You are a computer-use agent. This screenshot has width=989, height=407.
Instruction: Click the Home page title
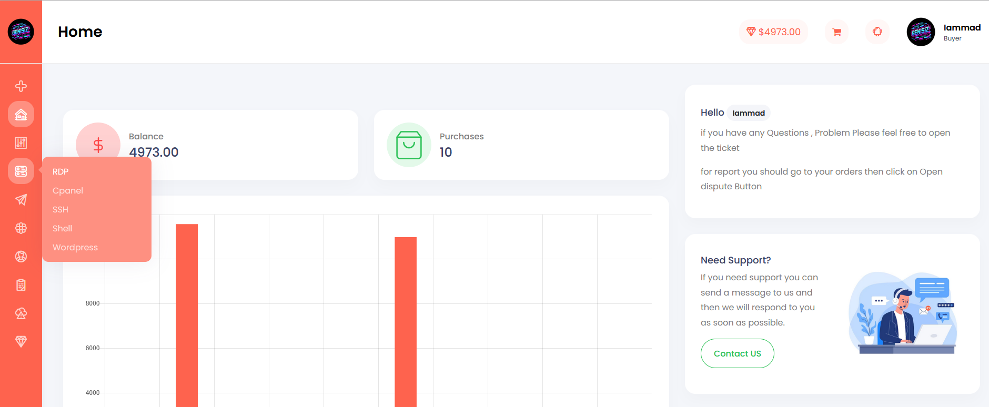click(x=80, y=32)
